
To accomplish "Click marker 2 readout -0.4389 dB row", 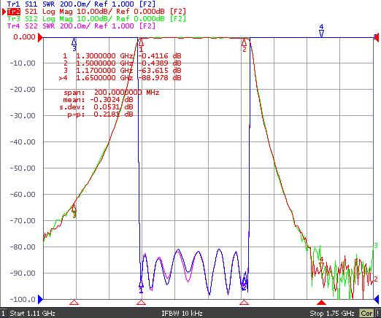I will point(122,63).
